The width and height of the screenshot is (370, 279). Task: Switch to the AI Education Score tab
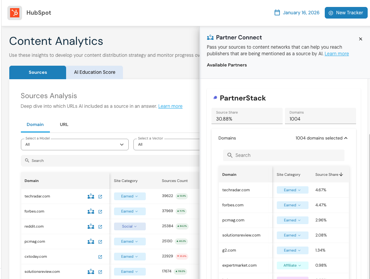(x=95, y=72)
